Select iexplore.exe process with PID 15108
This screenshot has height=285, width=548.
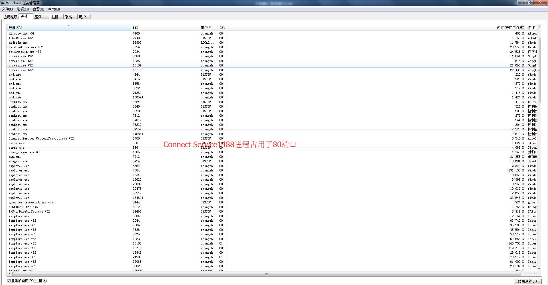click(272, 243)
